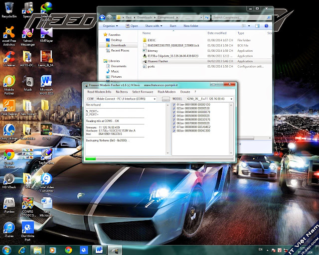319x255 pixels.
Task: Open the view options dropdown arrow
Action: tap(249, 26)
